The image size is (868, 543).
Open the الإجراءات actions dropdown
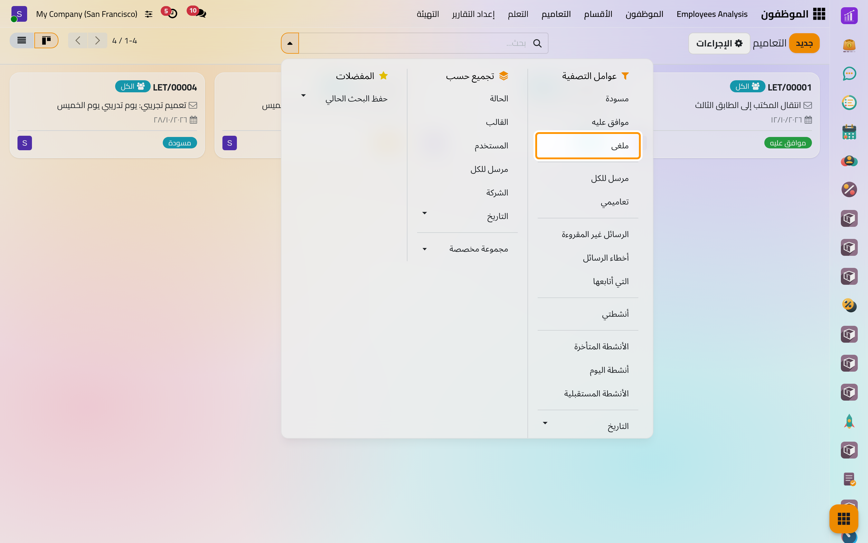pos(719,43)
